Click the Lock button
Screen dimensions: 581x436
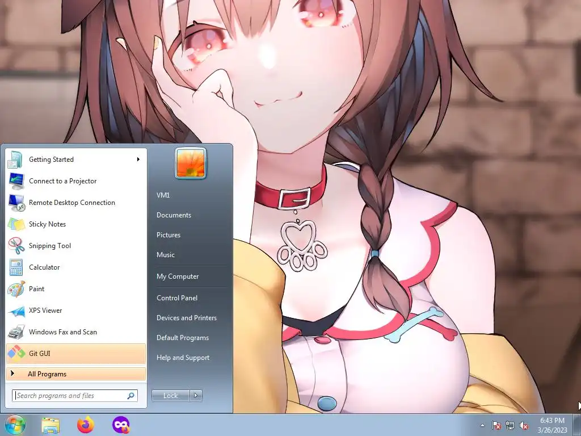[170, 396]
